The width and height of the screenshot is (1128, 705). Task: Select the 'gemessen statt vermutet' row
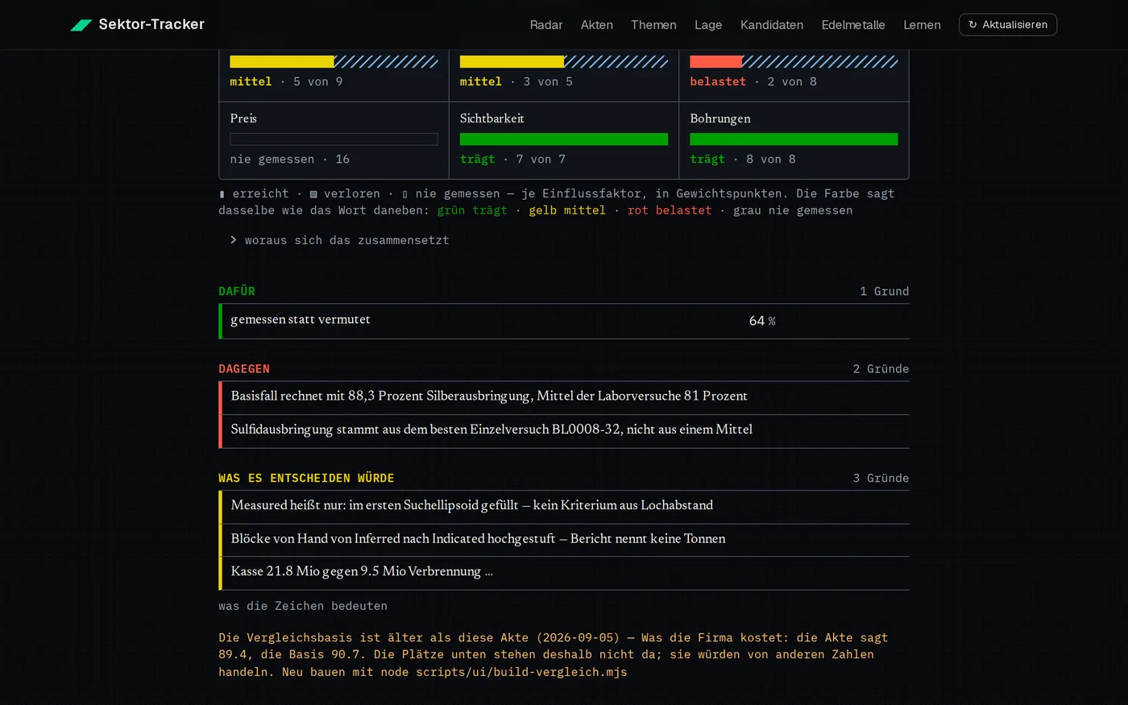pos(564,321)
